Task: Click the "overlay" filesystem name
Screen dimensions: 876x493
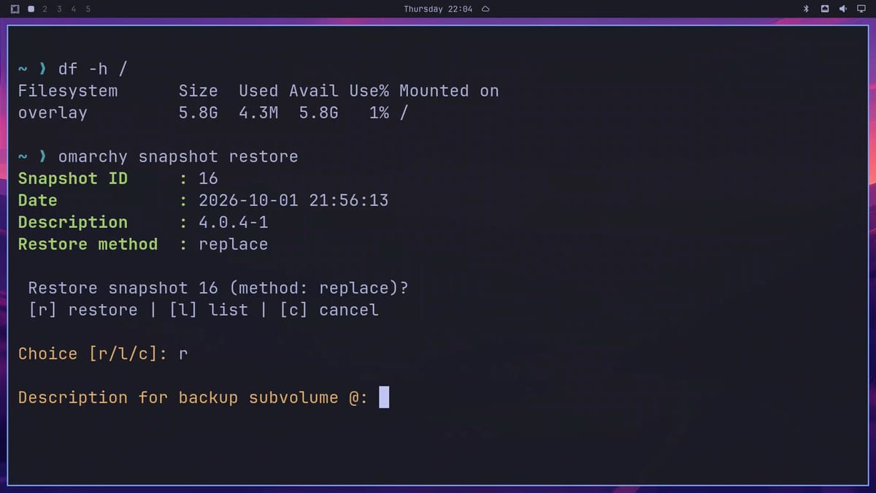Action: [53, 112]
